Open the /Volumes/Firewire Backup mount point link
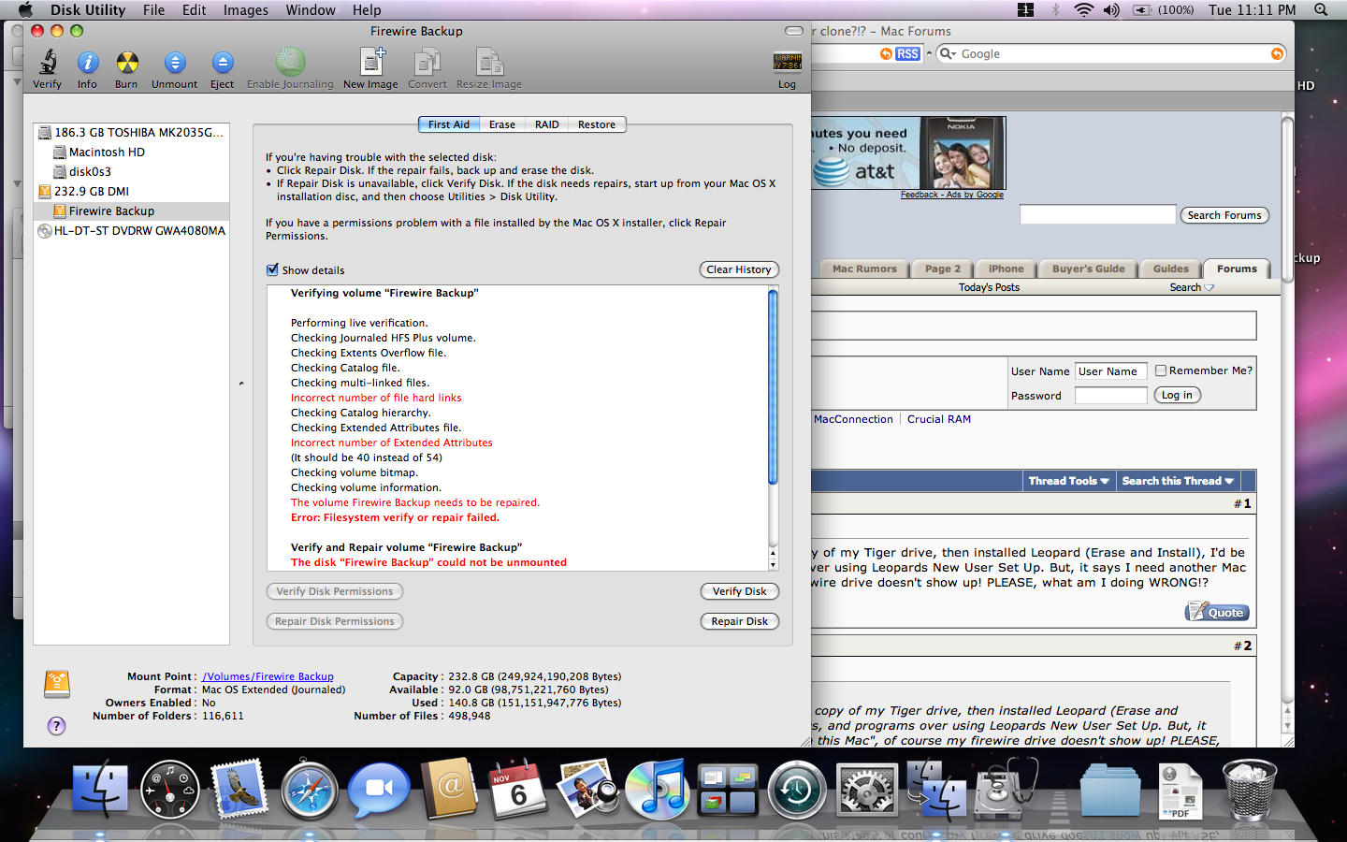 click(268, 676)
